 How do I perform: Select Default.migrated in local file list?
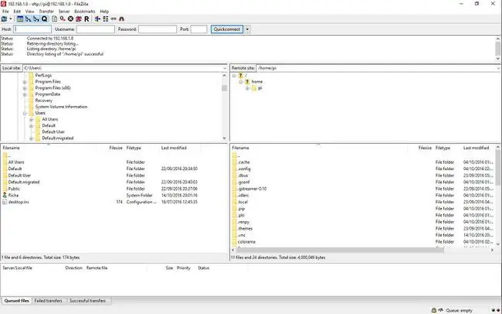click(x=24, y=182)
